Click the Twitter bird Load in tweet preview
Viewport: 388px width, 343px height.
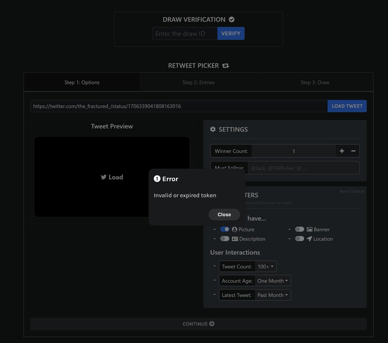point(112,177)
